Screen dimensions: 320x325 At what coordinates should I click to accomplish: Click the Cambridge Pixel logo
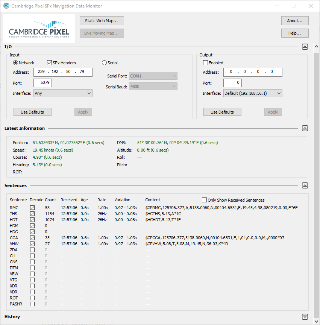tap(39, 29)
